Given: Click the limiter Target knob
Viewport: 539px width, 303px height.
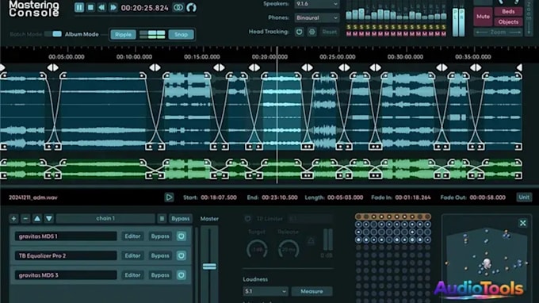Looking at the screenshot, I should (257, 249).
